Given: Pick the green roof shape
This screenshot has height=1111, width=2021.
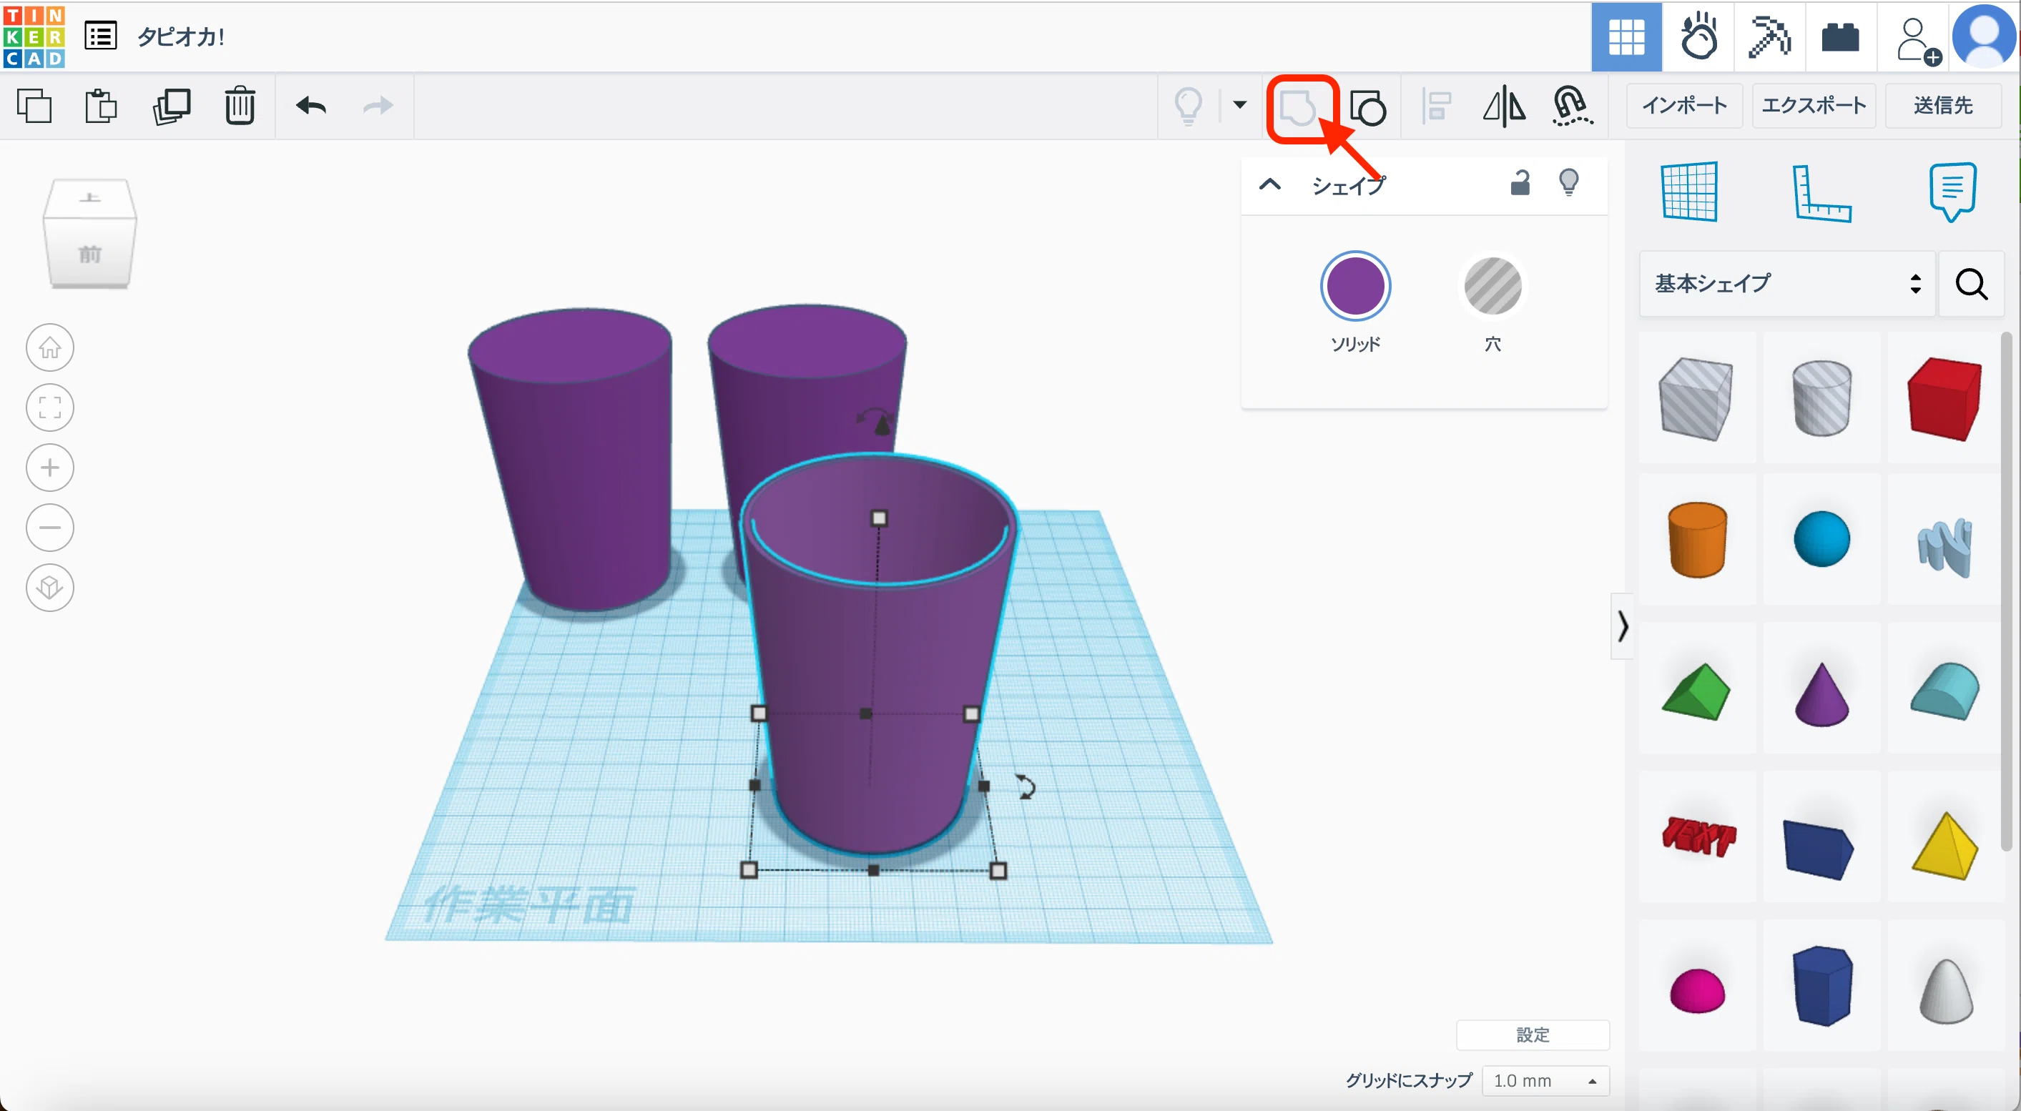Looking at the screenshot, I should click(x=1696, y=691).
